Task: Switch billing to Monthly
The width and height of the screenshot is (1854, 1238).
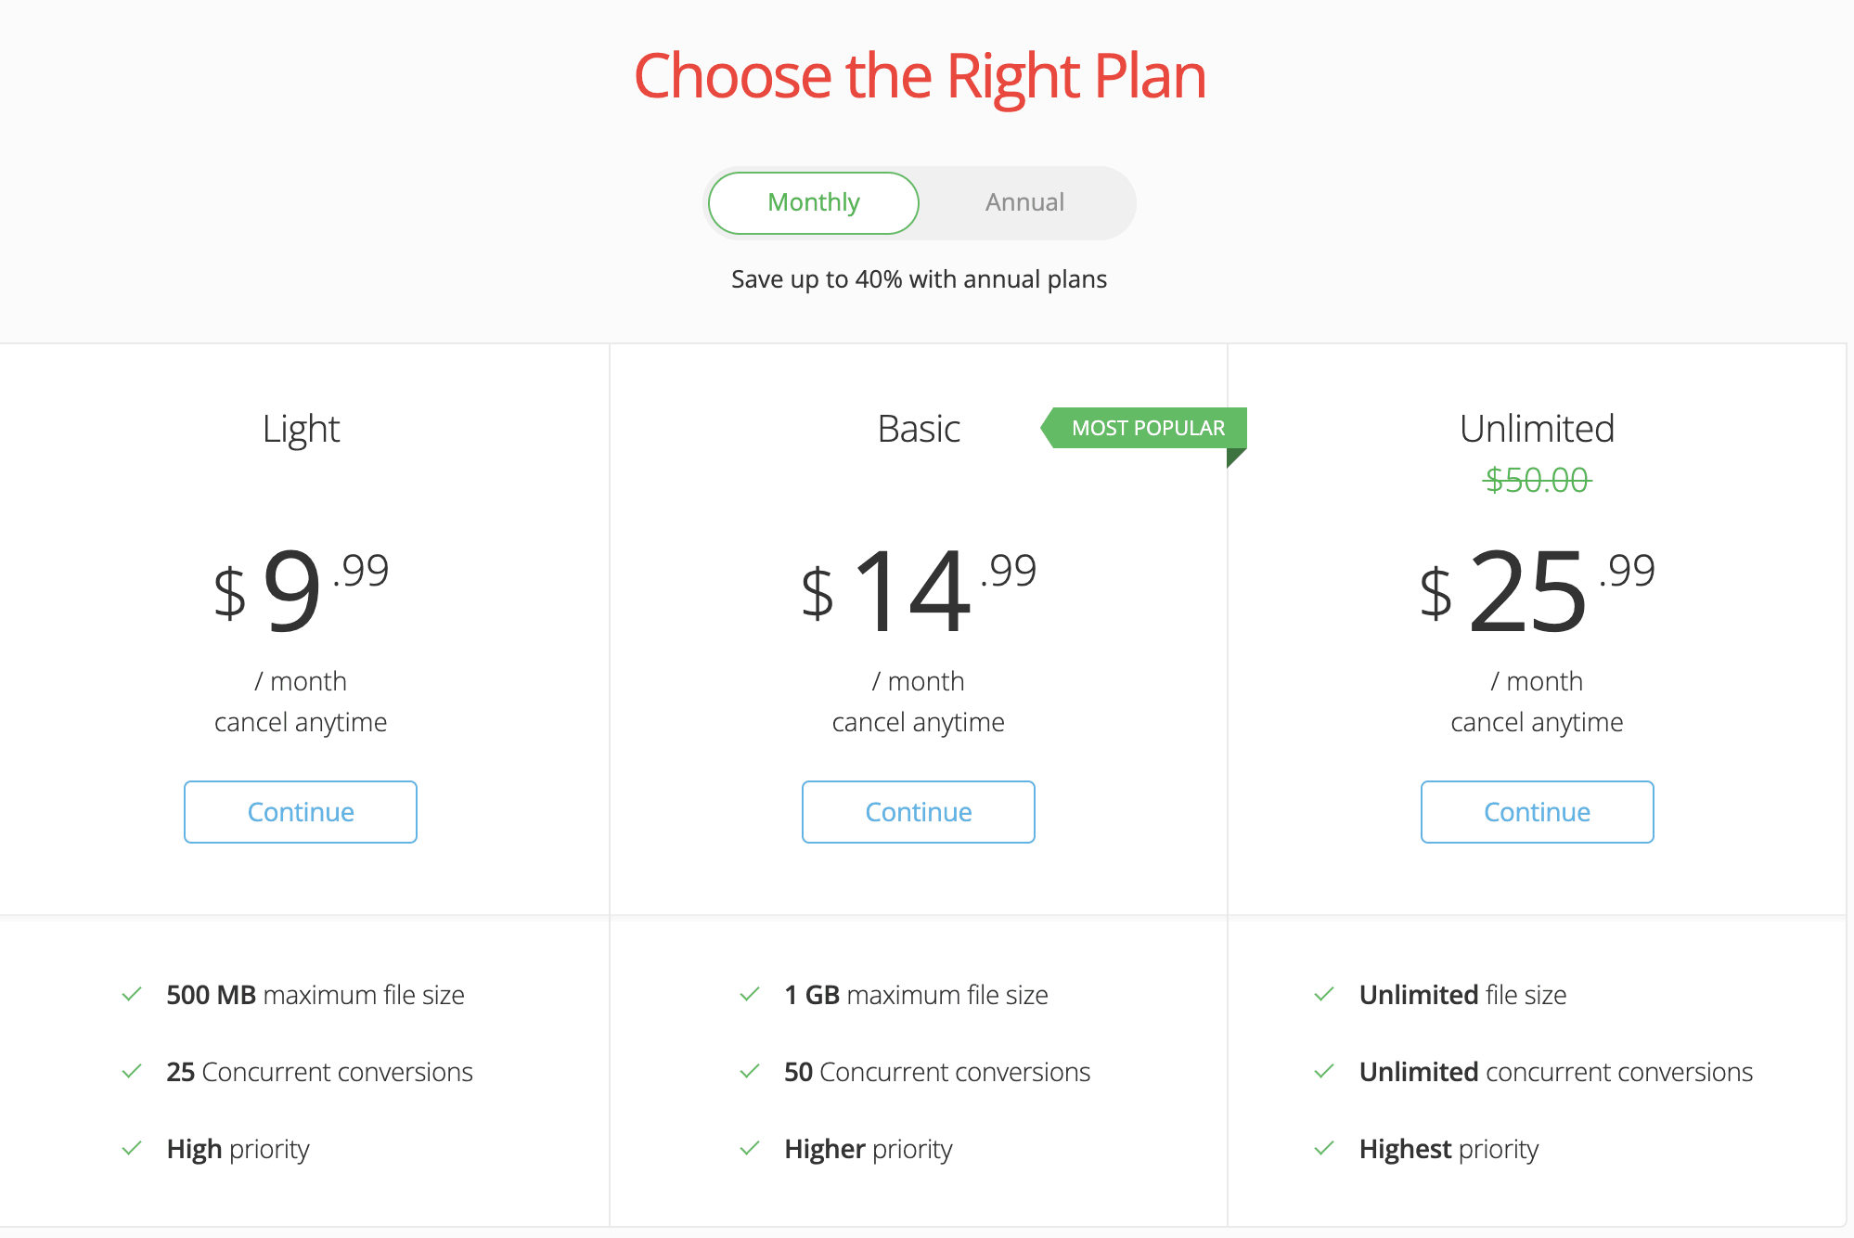Action: 814,202
